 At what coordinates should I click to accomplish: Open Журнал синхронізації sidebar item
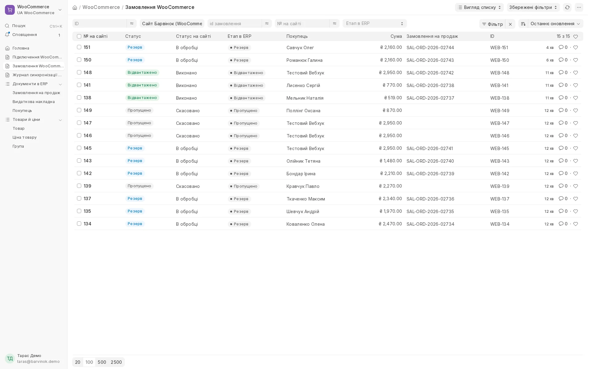pyautogui.click(x=34, y=75)
